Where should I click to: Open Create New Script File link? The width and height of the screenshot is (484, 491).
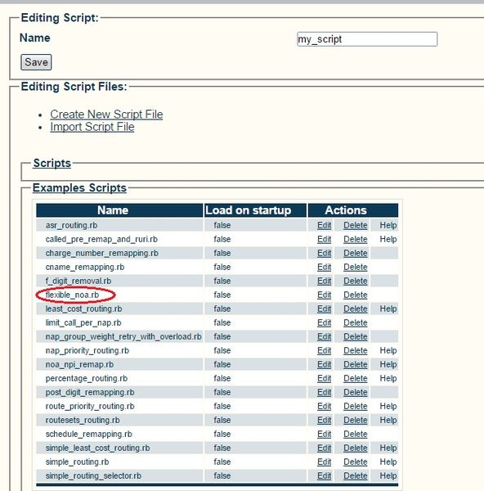tap(106, 115)
